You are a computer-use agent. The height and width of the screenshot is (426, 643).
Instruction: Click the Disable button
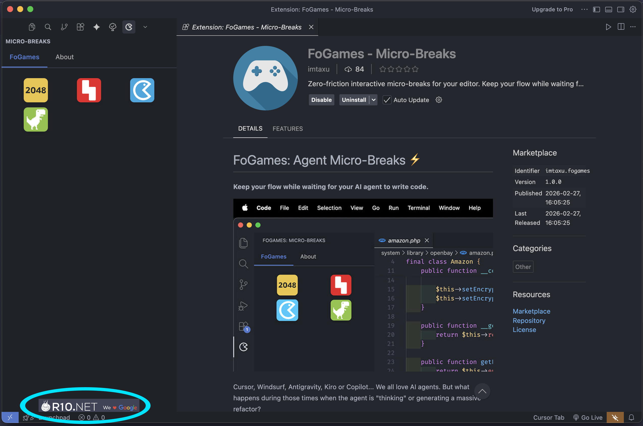(321, 100)
